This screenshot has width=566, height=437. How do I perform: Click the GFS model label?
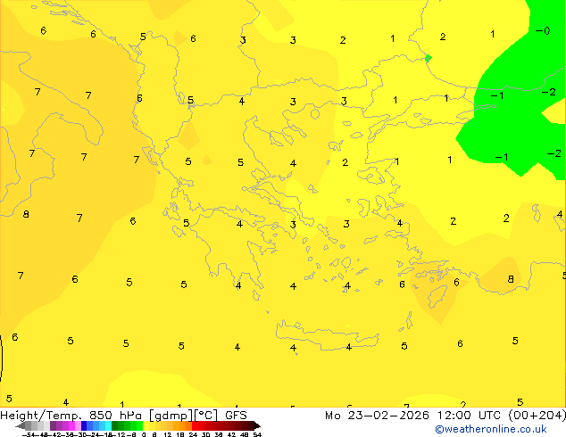tap(236, 416)
